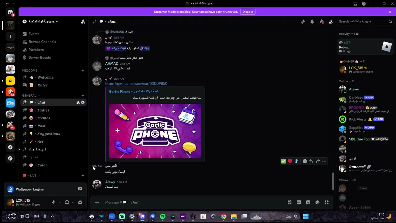Open Discord help
This screenshot has width=396, height=223.
[364, 4]
